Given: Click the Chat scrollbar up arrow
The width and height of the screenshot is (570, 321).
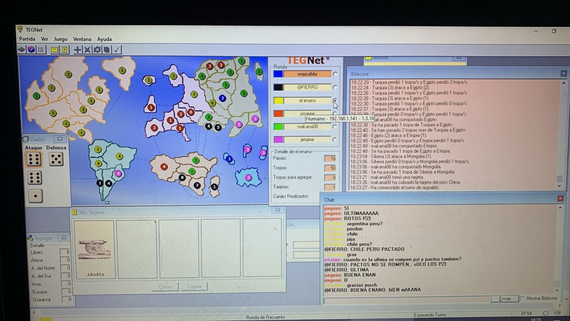Looking at the screenshot, I should point(560,208).
